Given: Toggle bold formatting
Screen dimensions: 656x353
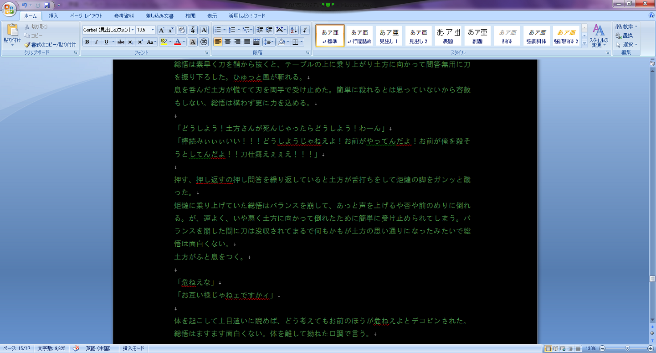Looking at the screenshot, I should tap(87, 42).
